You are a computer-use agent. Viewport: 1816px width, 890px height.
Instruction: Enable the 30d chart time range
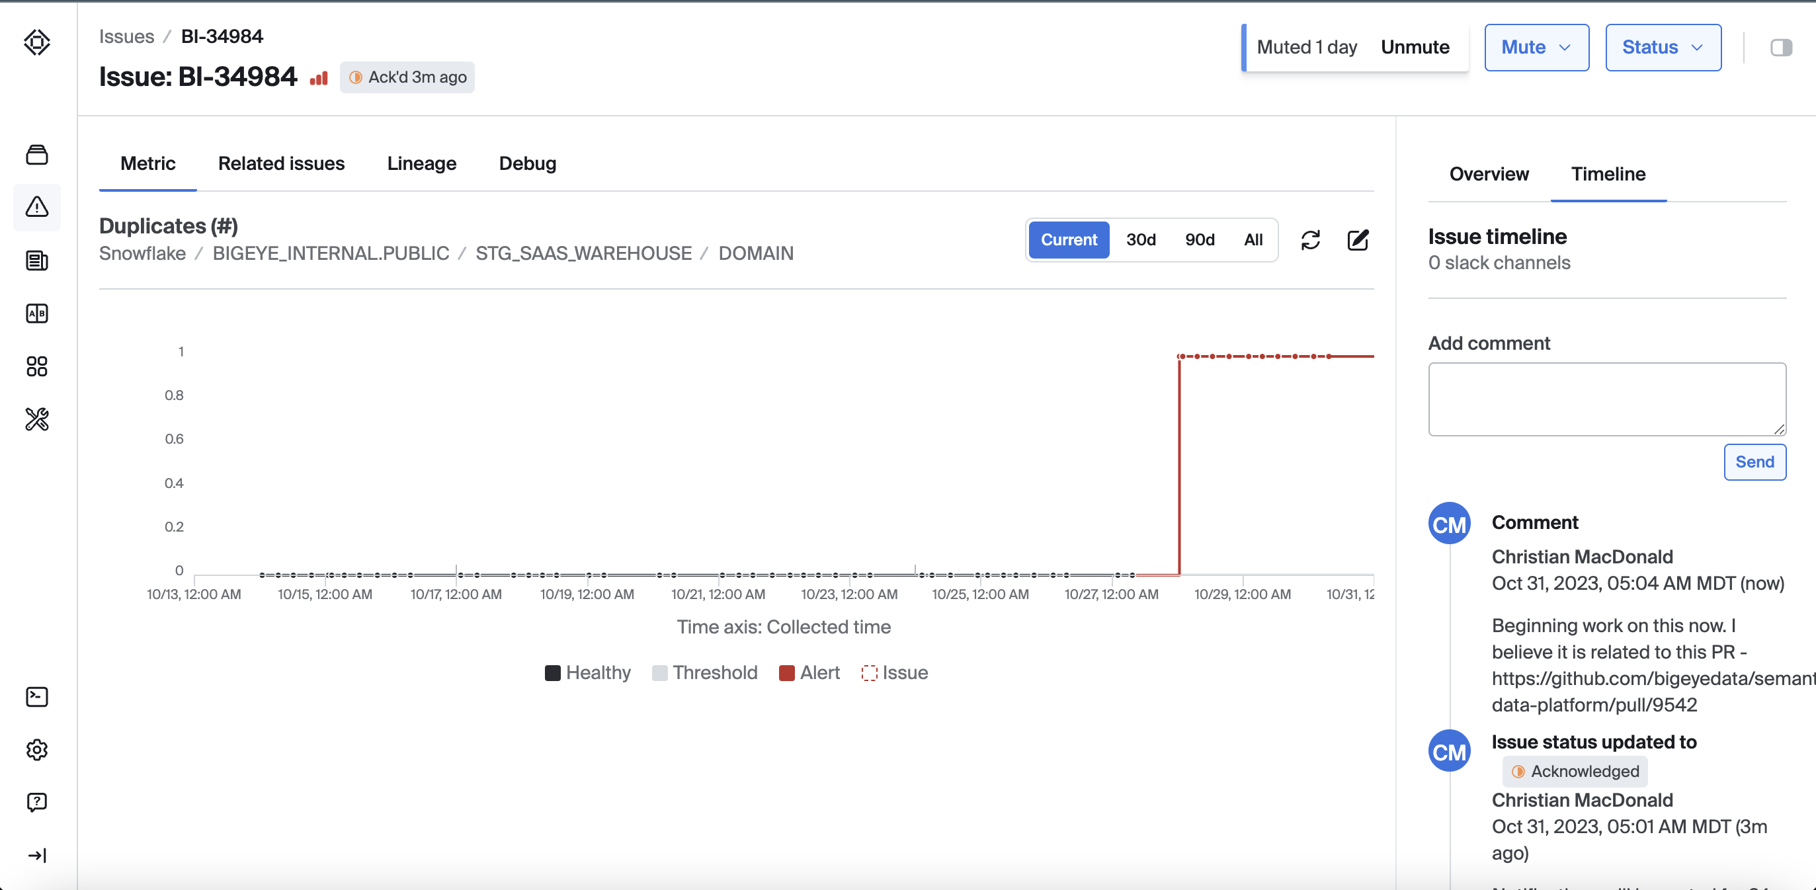pos(1141,239)
